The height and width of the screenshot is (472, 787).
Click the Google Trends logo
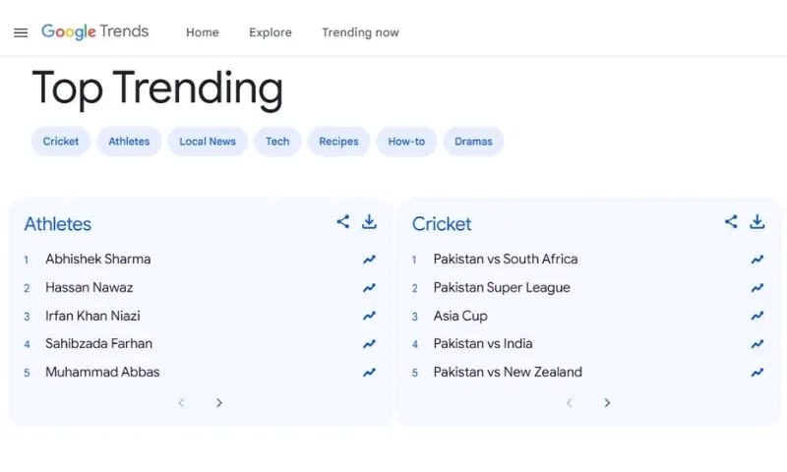pyautogui.click(x=94, y=31)
